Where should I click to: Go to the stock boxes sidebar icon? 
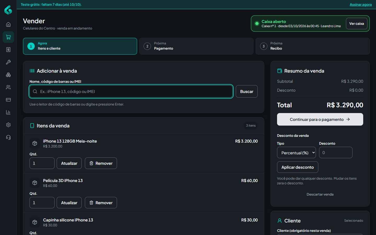(8, 75)
